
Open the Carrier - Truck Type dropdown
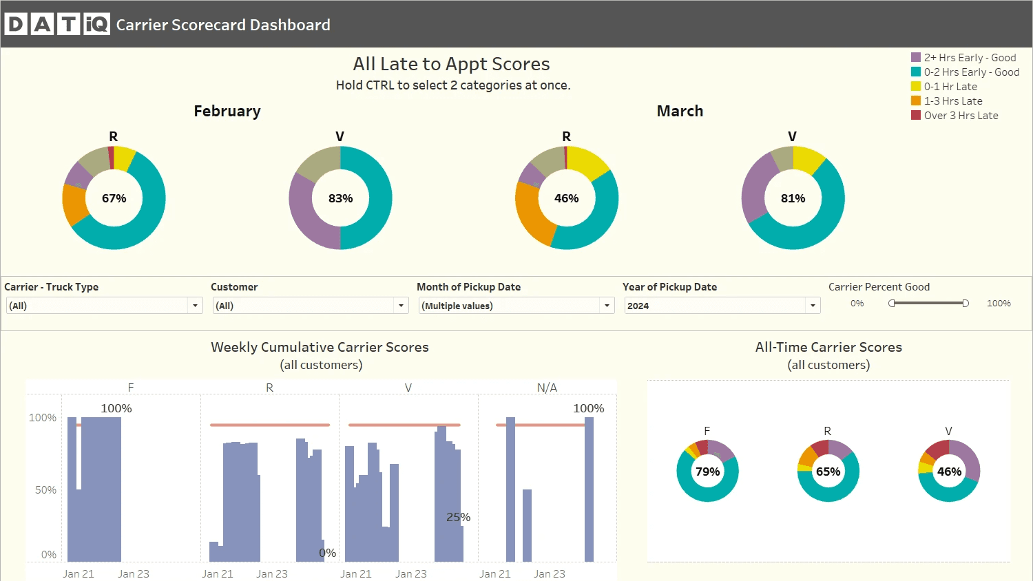pyautogui.click(x=105, y=306)
